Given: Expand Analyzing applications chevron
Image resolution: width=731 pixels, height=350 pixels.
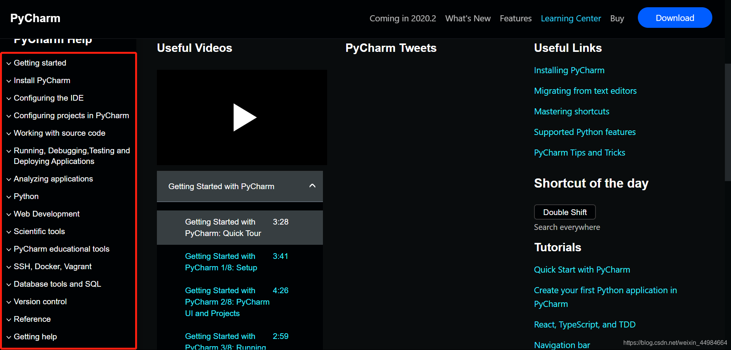Looking at the screenshot, I should click(x=9, y=179).
